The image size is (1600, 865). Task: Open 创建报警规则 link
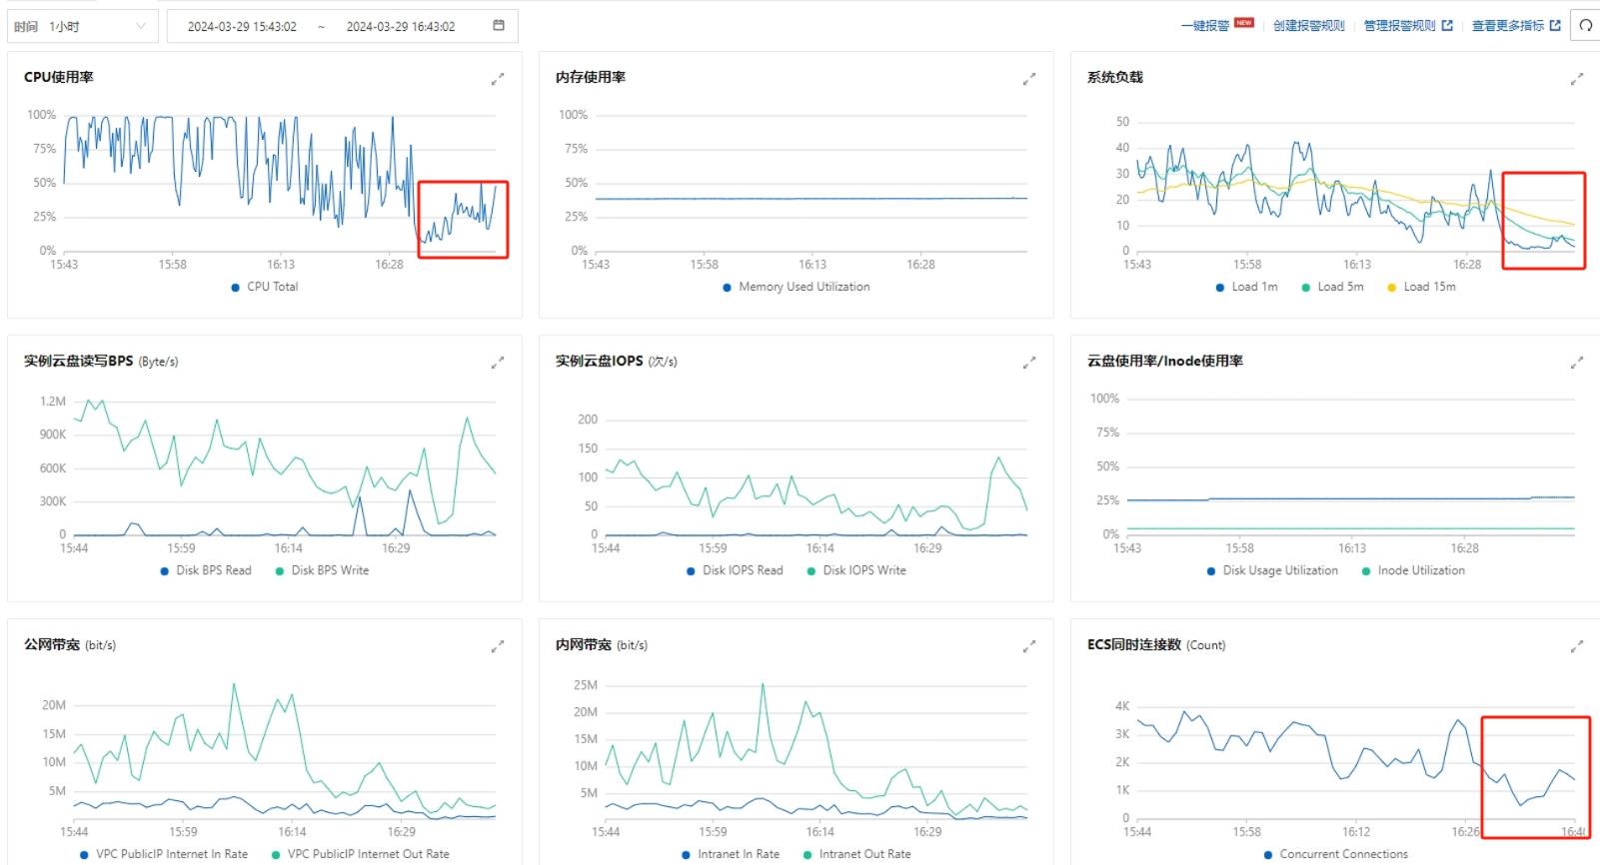[1308, 26]
